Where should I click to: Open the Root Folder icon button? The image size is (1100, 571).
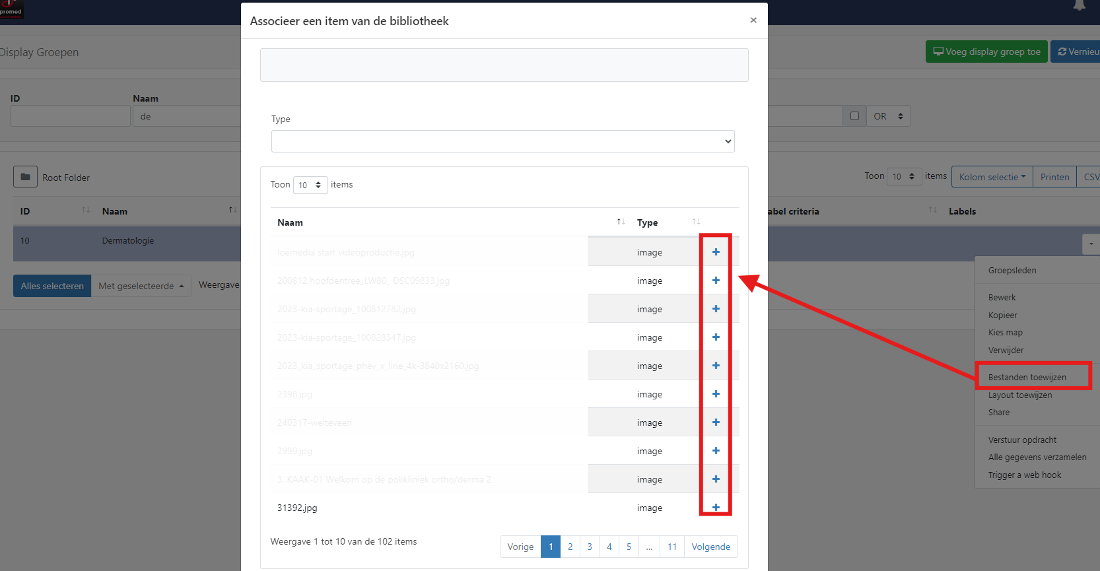tap(25, 177)
